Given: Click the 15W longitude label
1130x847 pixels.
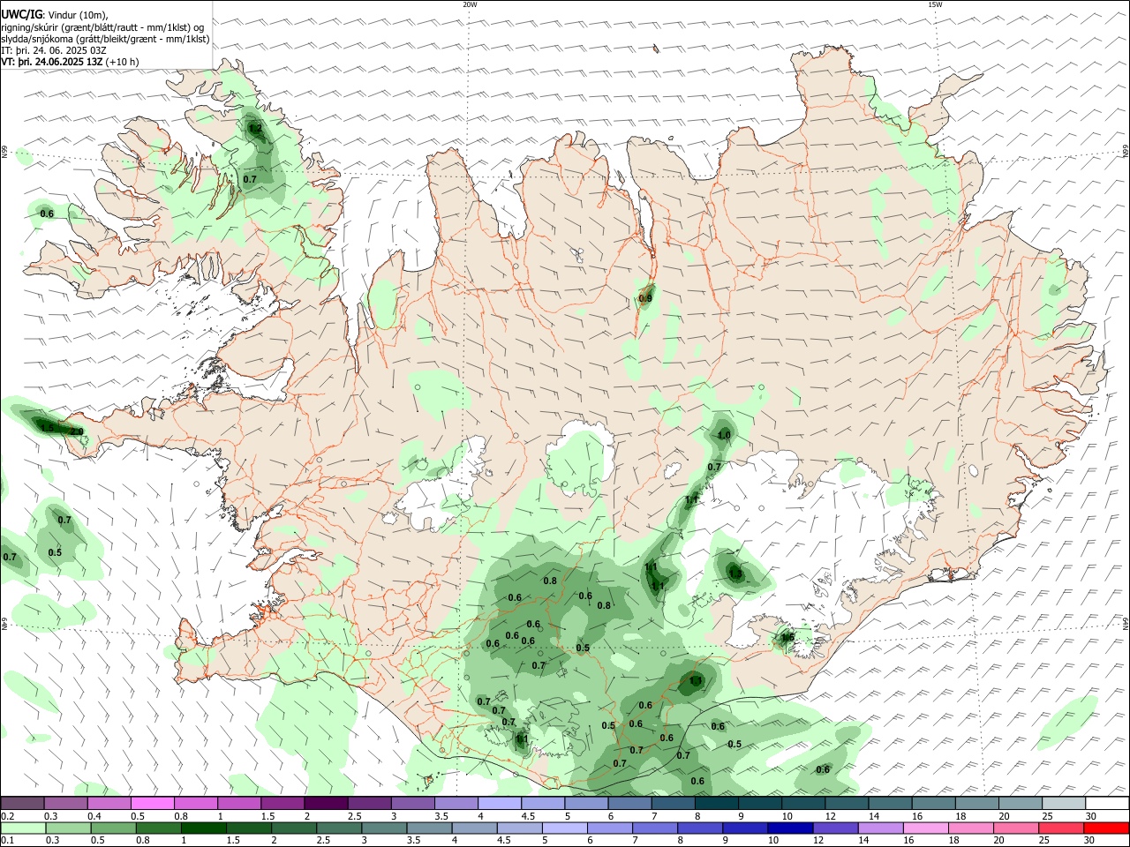Looking at the screenshot, I should (935, 4).
